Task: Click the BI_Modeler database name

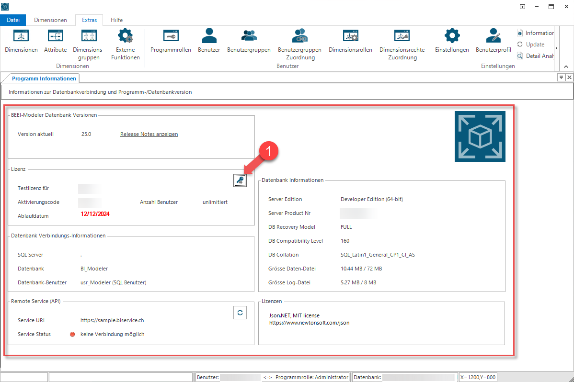Action: tap(94, 269)
